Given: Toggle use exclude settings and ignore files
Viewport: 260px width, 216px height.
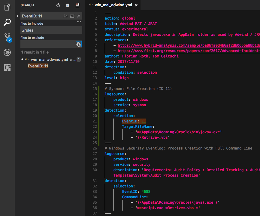Looking at the screenshot, I should tap(79, 44).
